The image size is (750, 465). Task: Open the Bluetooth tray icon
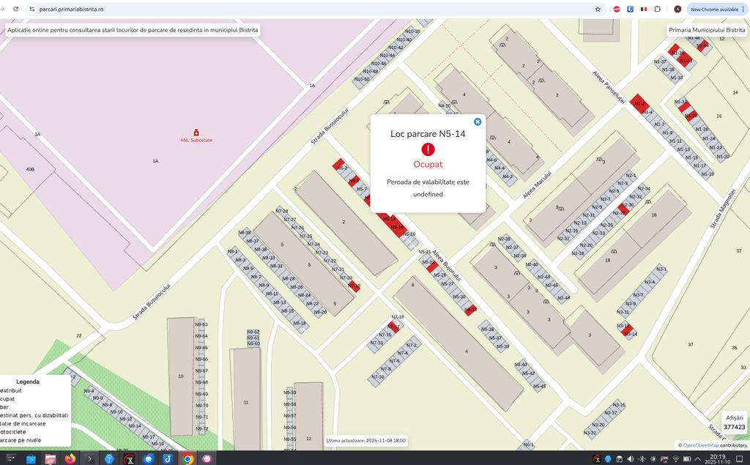point(642,459)
